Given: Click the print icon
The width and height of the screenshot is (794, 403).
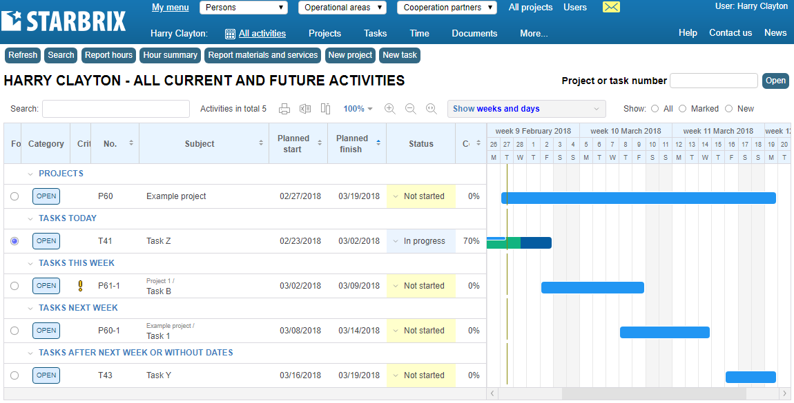Looking at the screenshot, I should 284,109.
